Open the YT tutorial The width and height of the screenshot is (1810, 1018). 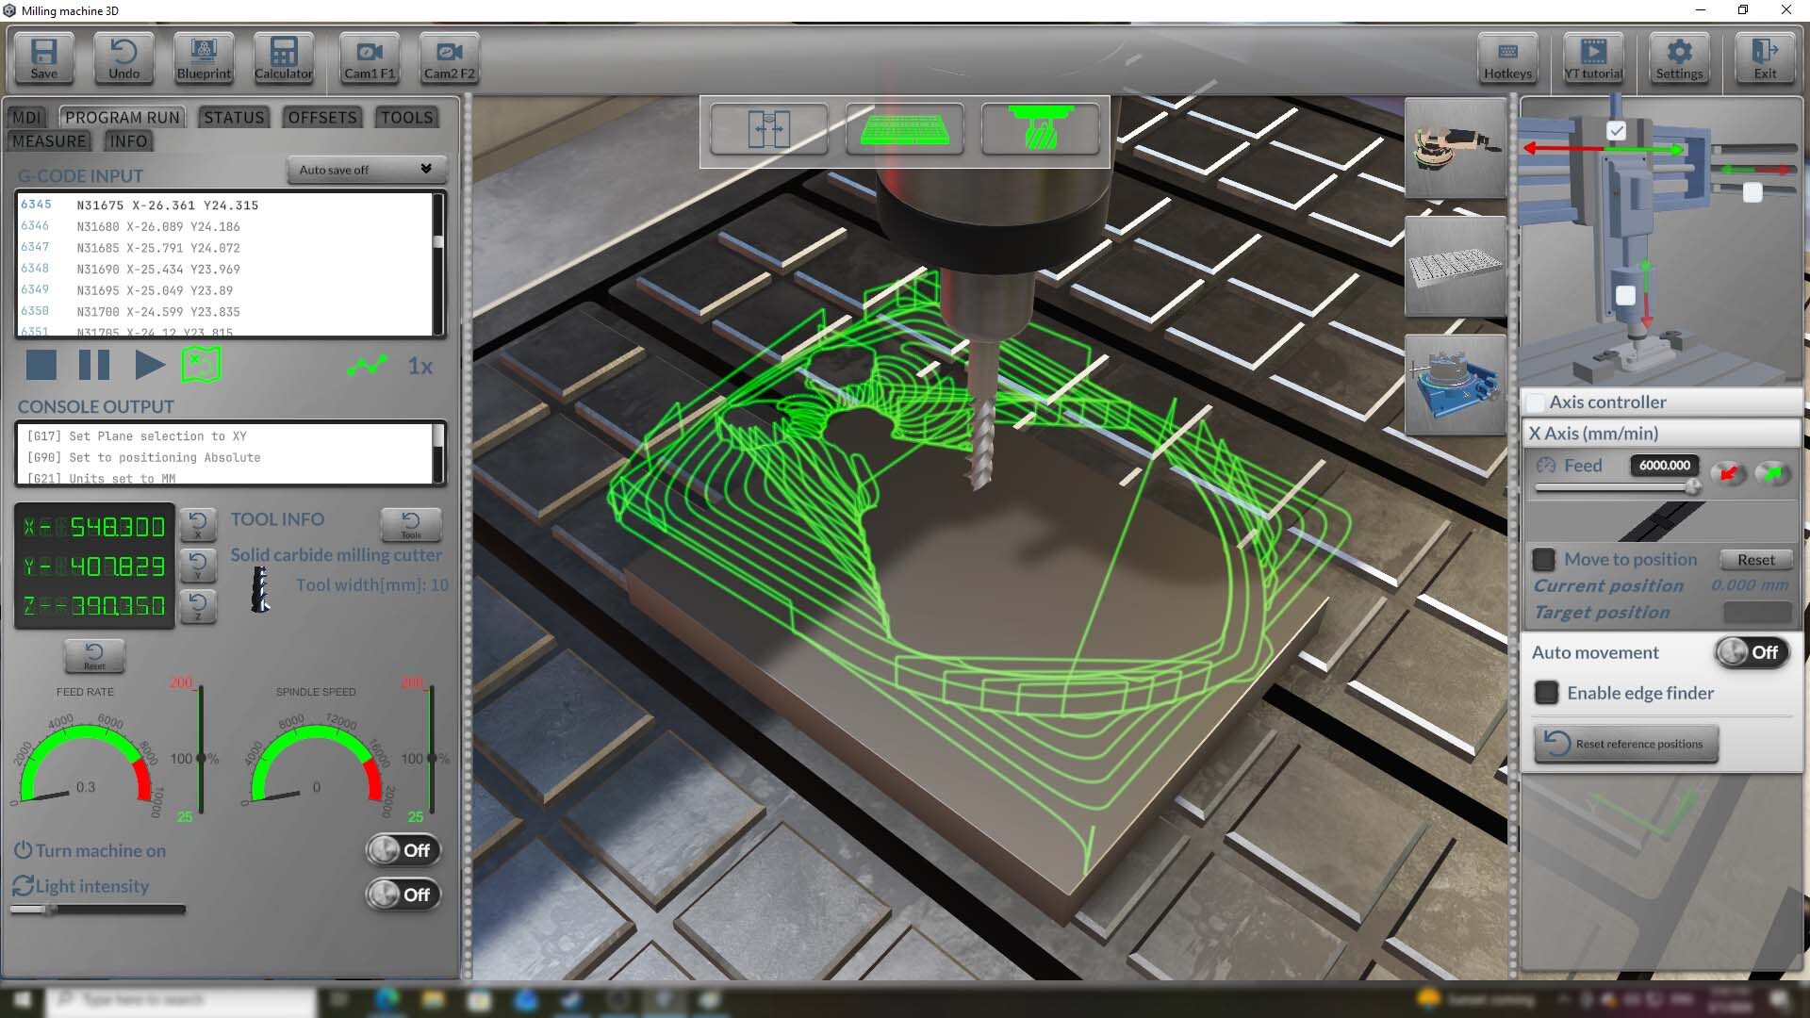click(x=1593, y=58)
